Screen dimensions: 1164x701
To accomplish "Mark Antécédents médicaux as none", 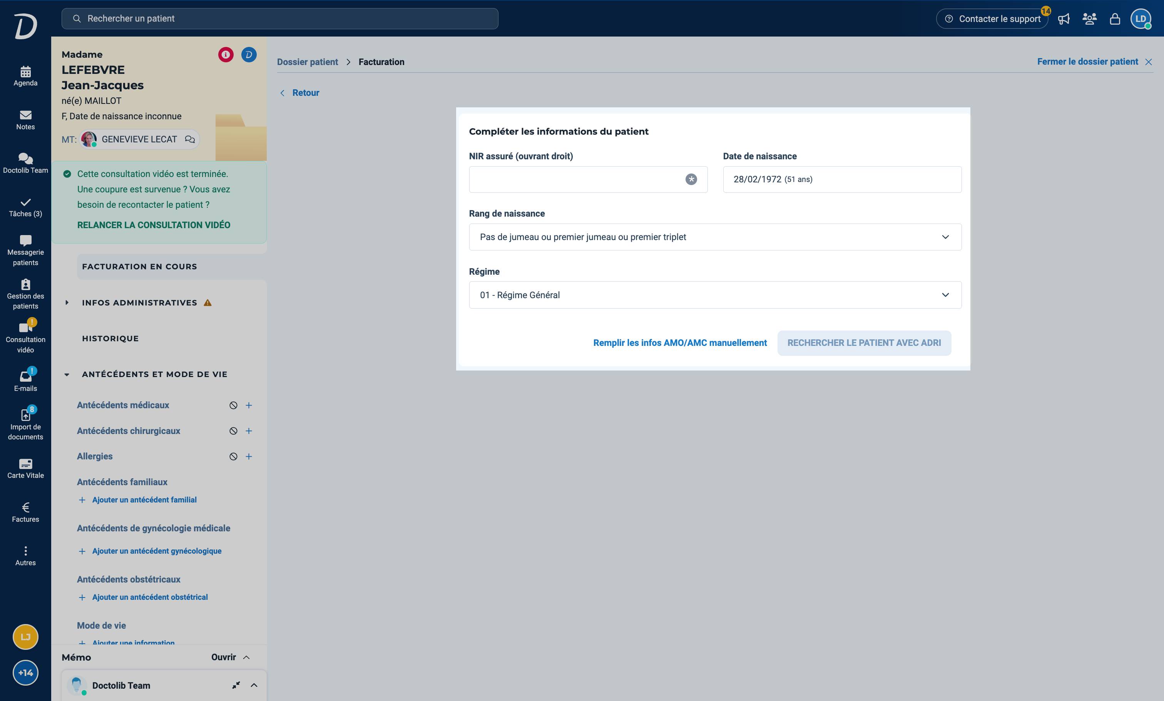I will coord(233,406).
